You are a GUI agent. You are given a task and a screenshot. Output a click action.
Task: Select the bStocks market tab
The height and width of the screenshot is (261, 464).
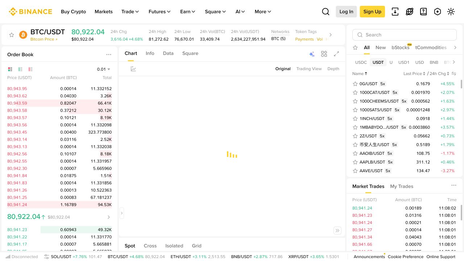[x=401, y=47]
